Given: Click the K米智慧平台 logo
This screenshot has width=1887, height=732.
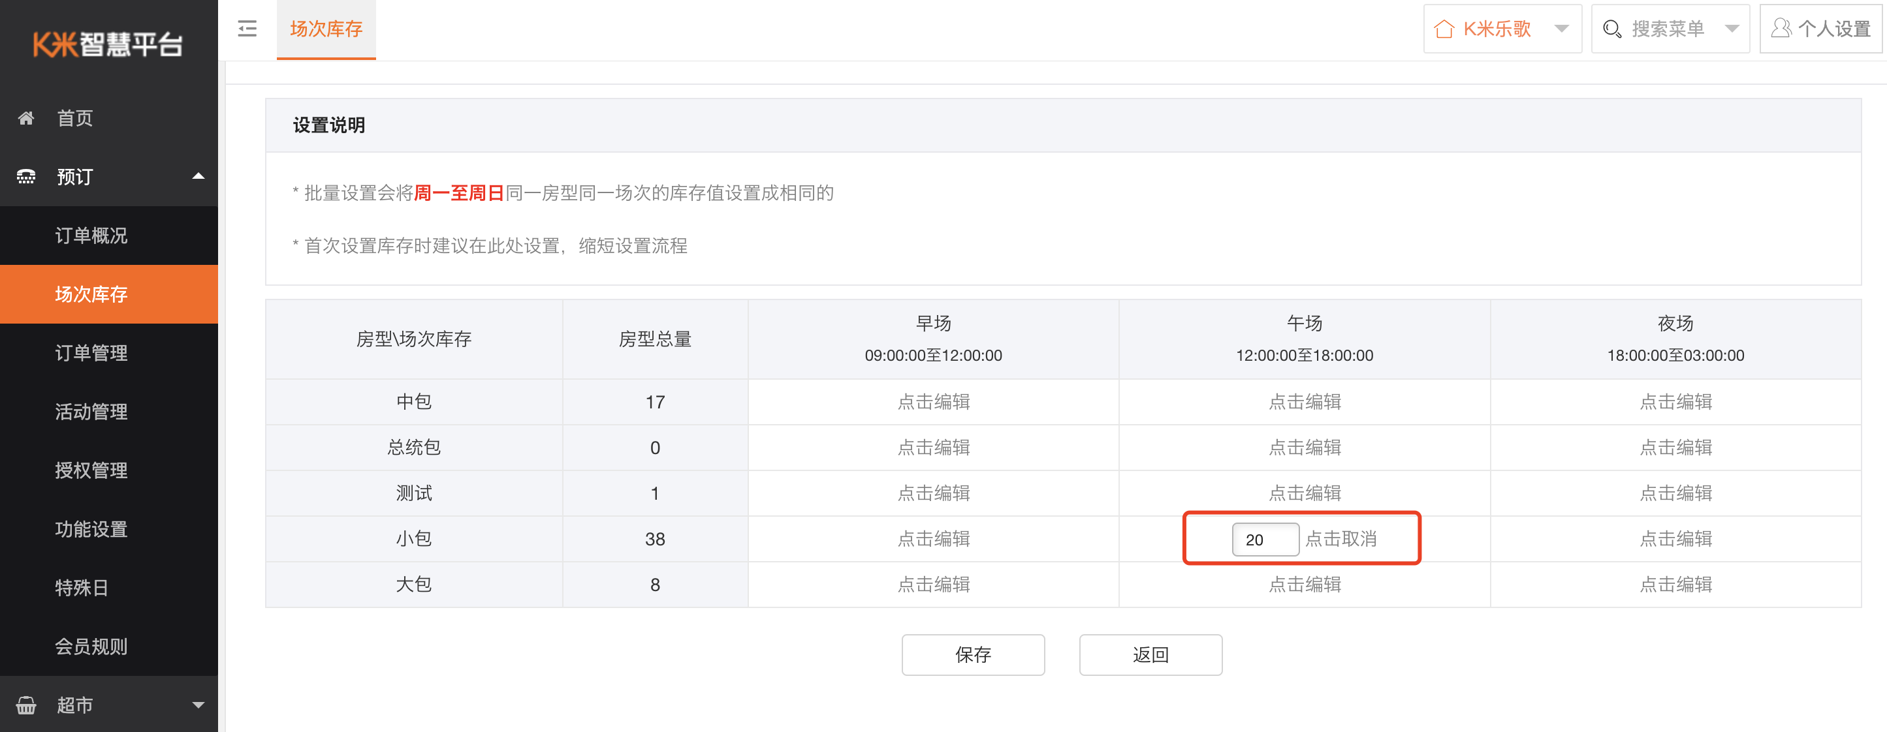Looking at the screenshot, I should (108, 44).
